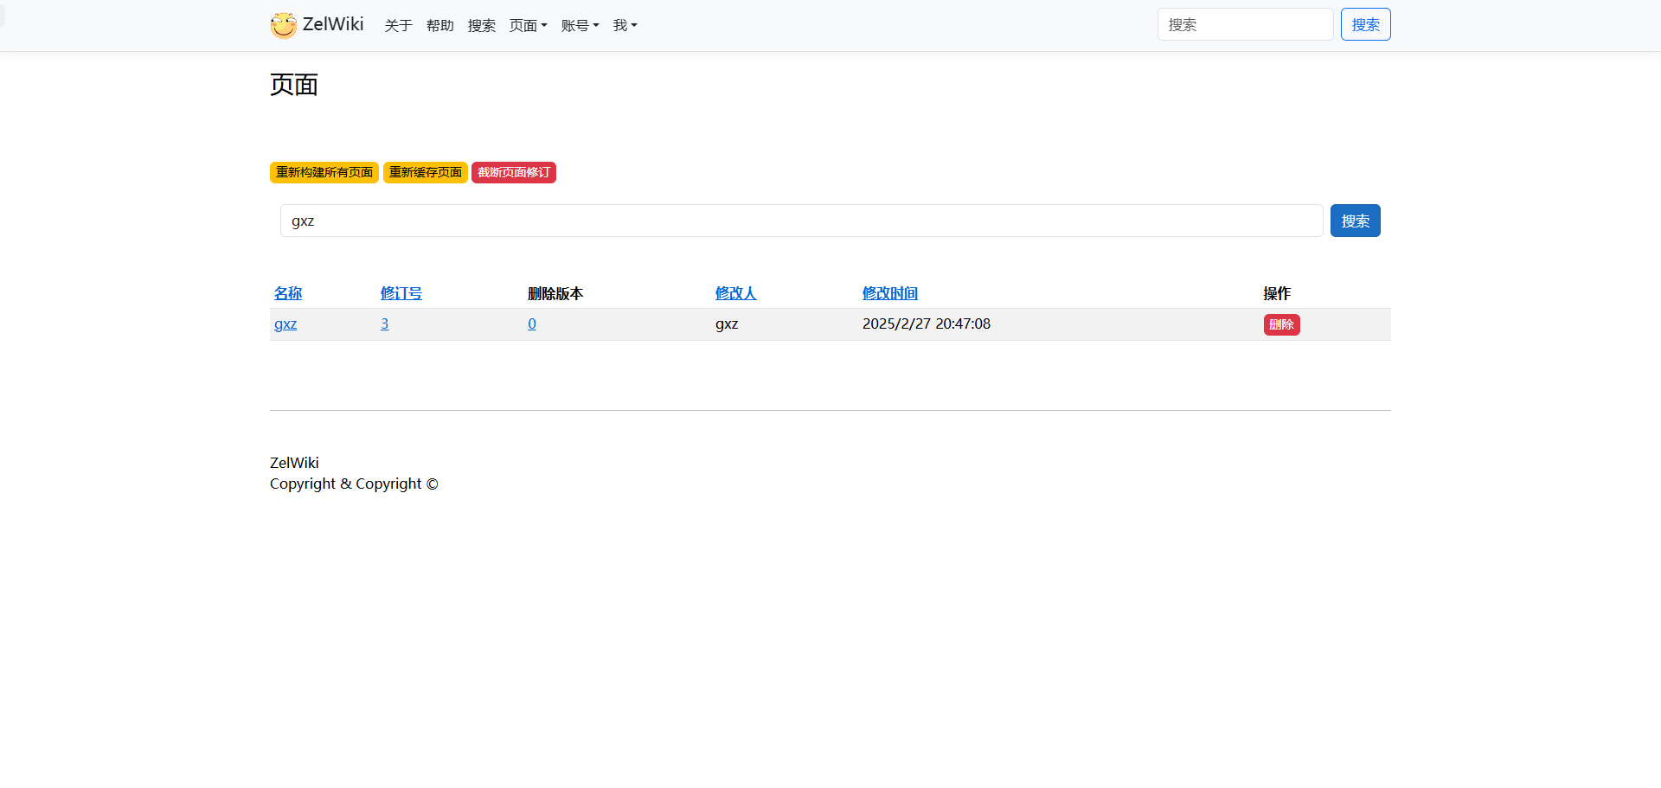Click the 重新缓存页面 button
Viewport: 1661px width, 788px height.
(x=425, y=173)
